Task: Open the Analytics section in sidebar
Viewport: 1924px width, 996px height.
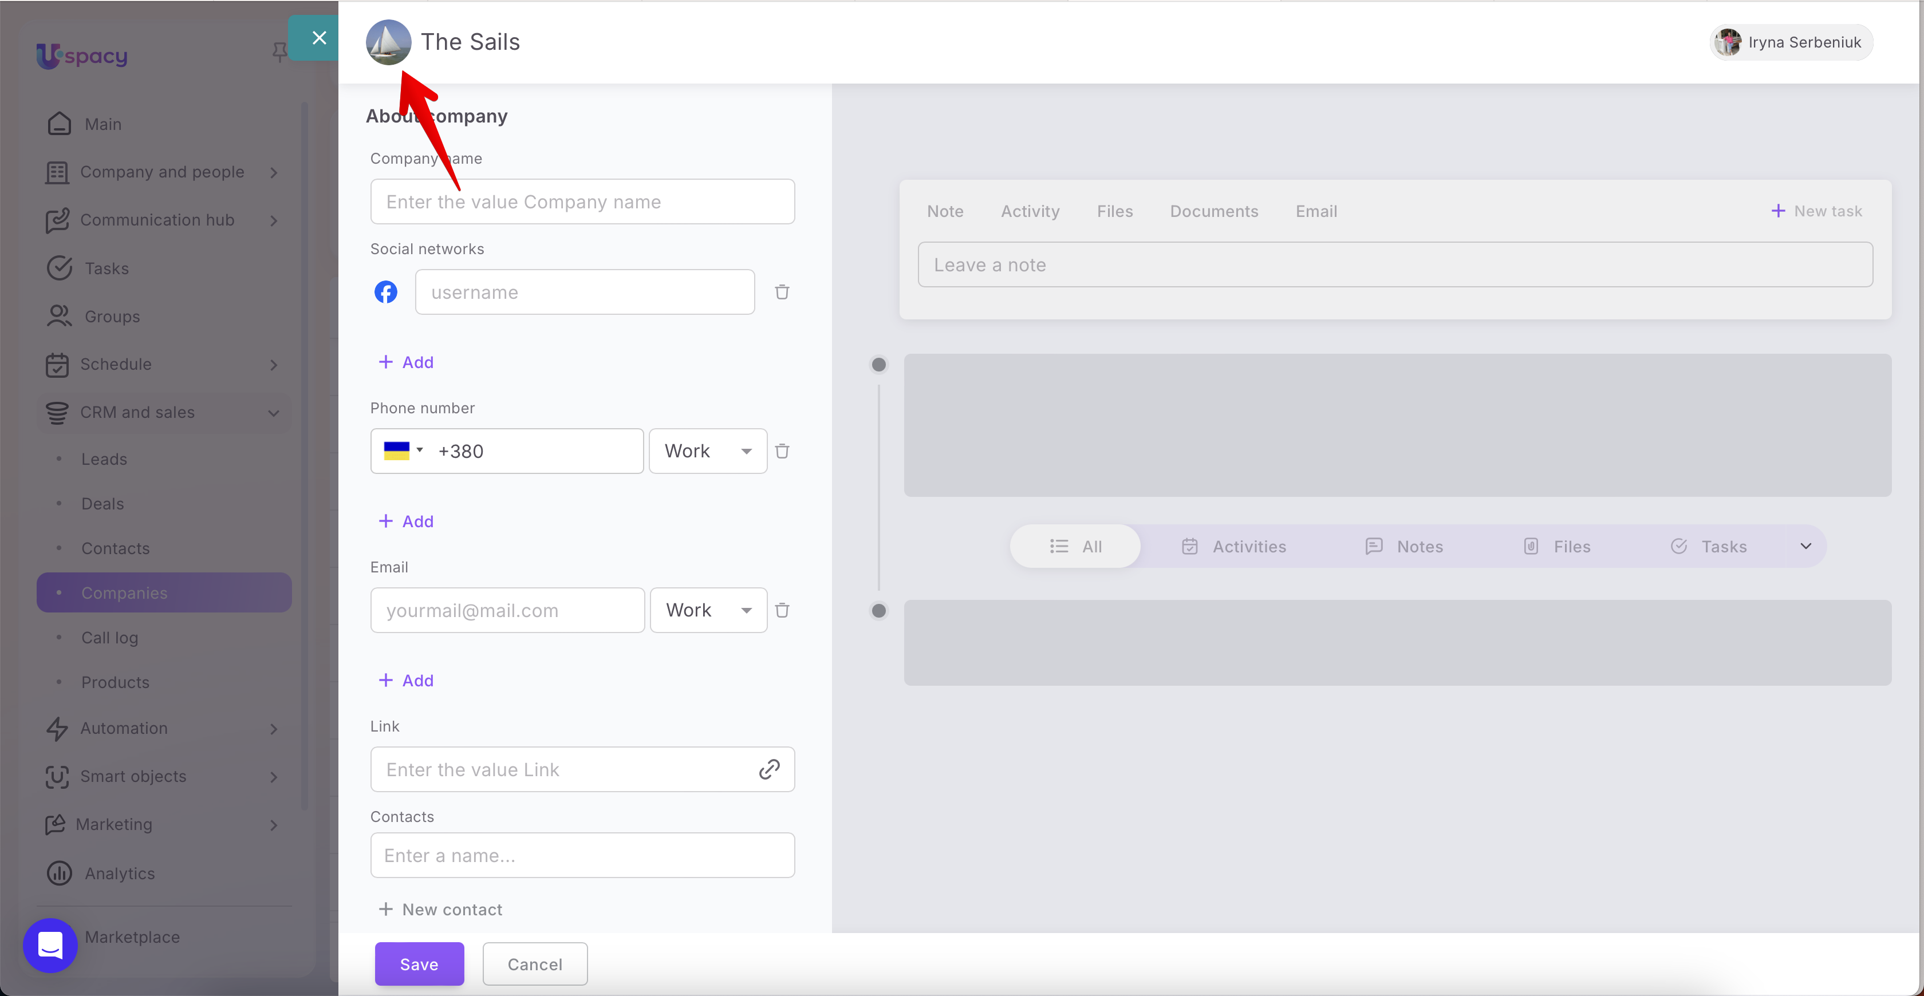Action: point(120,873)
